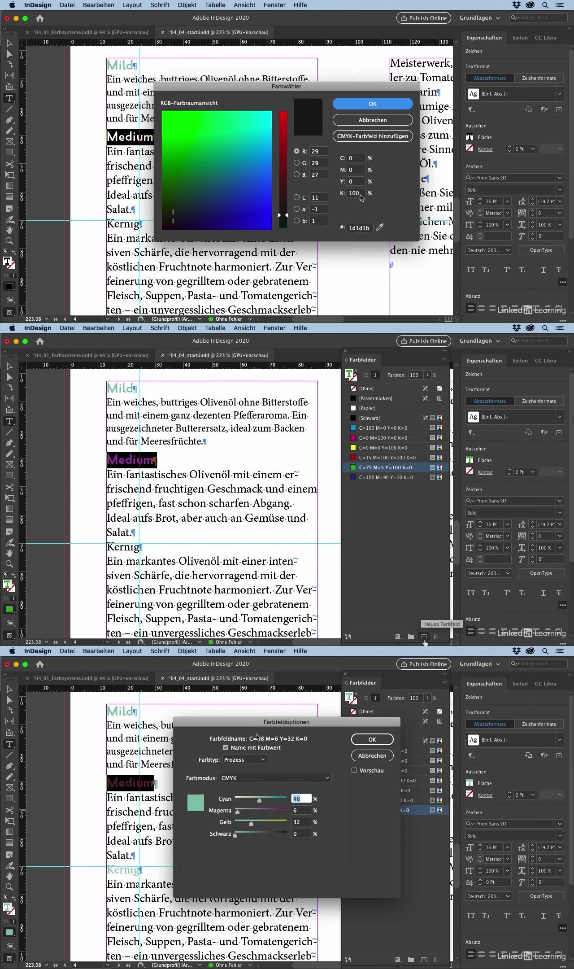Click the folder icon left of Neues Farbfeld button
This screenshot has width=574, height=969.
click(411, 637)
